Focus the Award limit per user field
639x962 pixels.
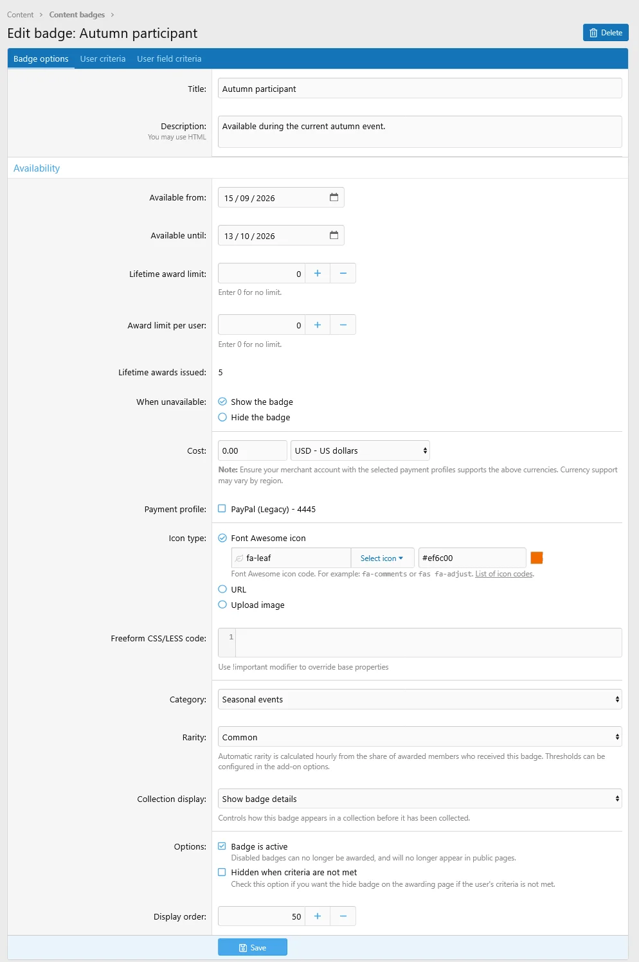click(262, 325)
